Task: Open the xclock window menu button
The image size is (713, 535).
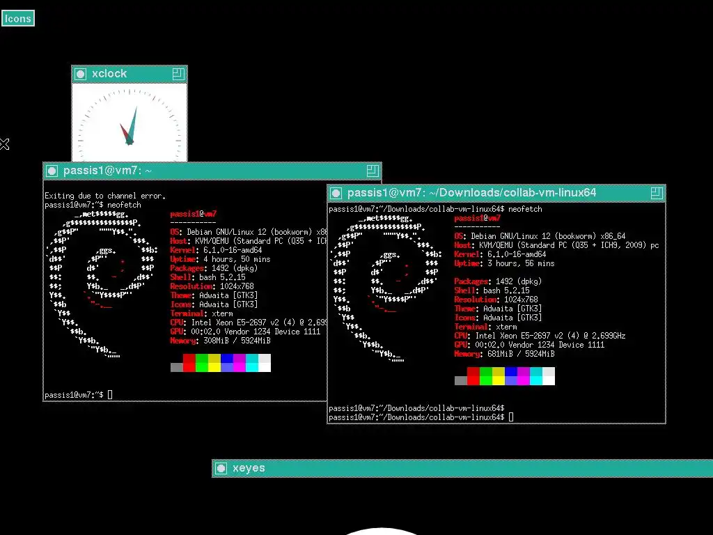Action: 81,74
